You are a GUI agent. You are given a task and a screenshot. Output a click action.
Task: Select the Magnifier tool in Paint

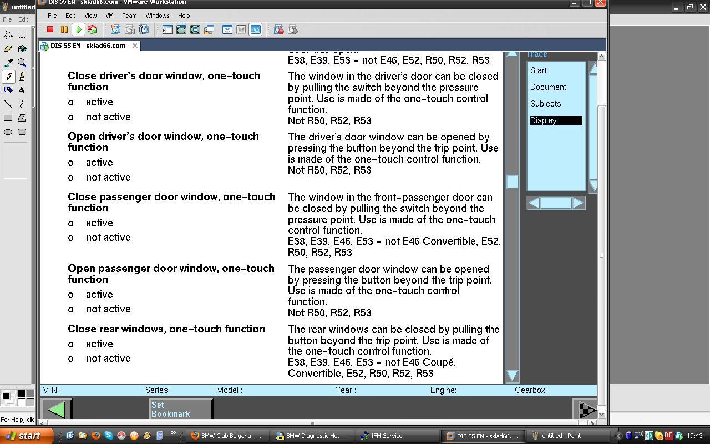(22, 63)
